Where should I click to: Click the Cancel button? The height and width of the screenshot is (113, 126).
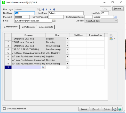click(x=95, y=109)
